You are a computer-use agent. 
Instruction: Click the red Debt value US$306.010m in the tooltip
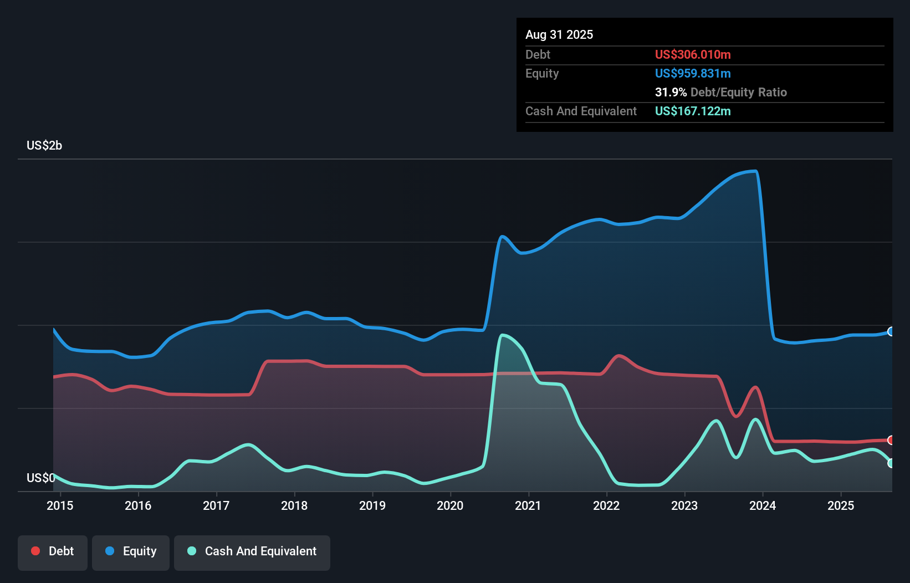693,54
